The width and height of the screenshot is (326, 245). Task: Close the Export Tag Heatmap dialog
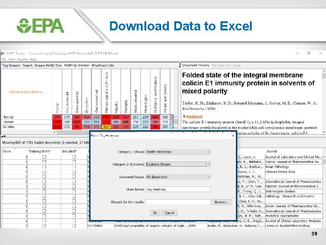click(x=233, y=136)
